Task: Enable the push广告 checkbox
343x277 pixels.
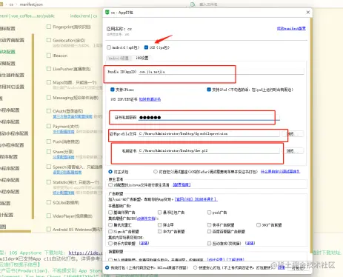Action: (209, 213)
